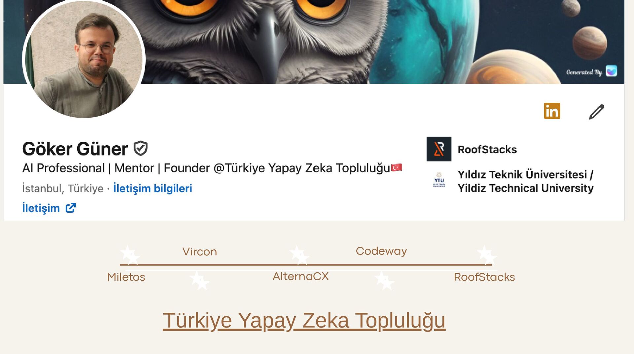
Task: Click the external link icon next to İletişim
Action: pyautogui.click(x=71, y=208)
